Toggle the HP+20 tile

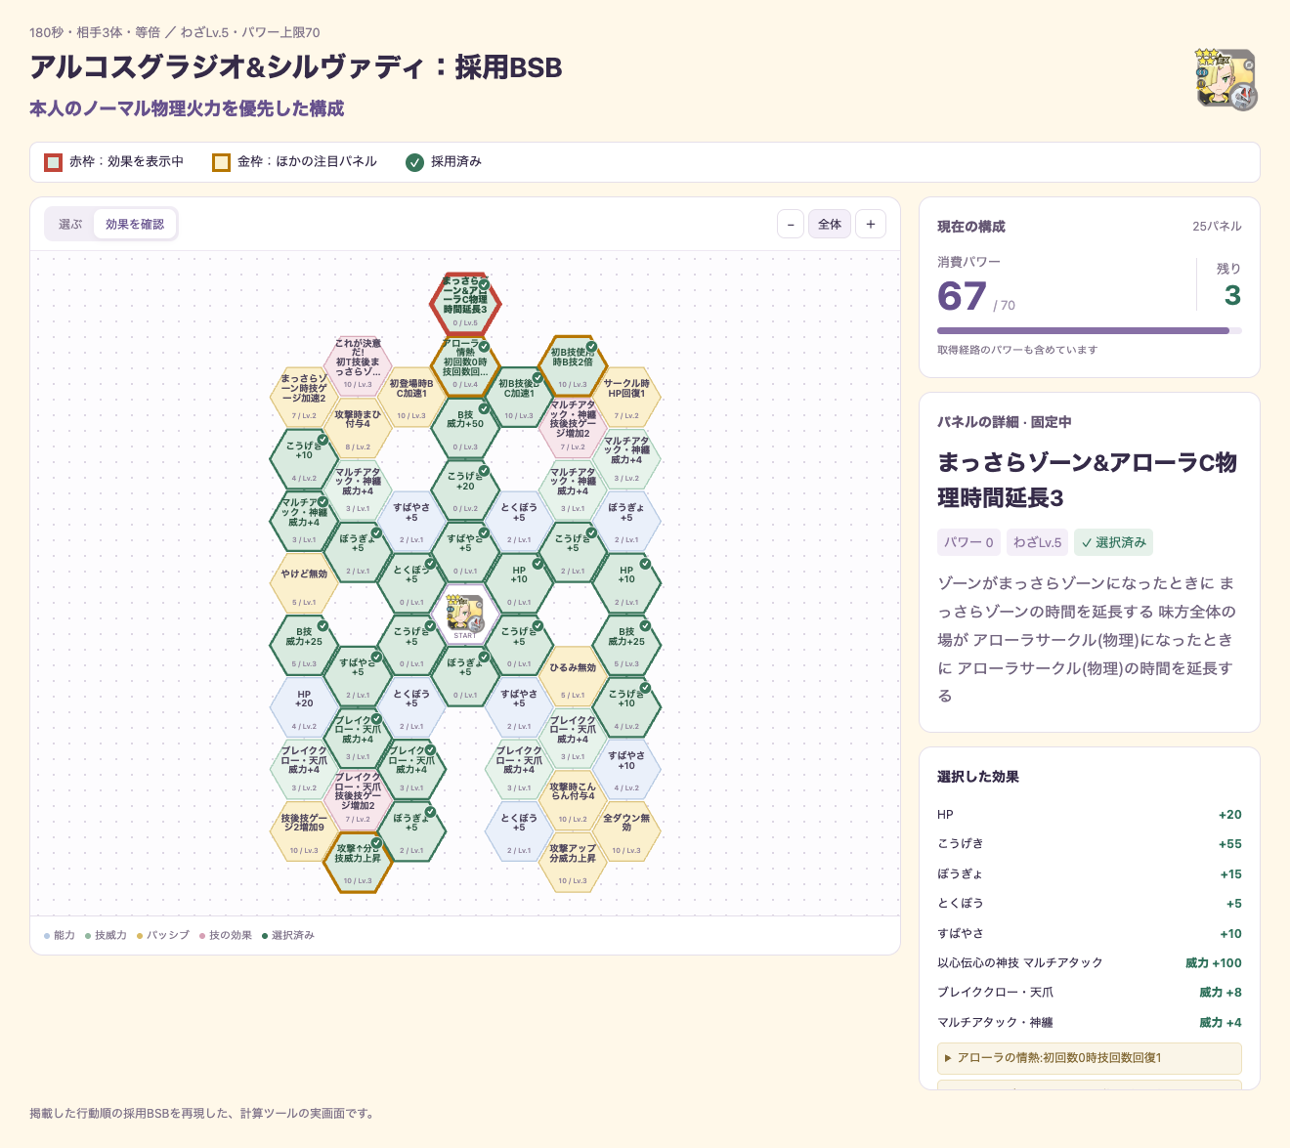coord(304,708)
